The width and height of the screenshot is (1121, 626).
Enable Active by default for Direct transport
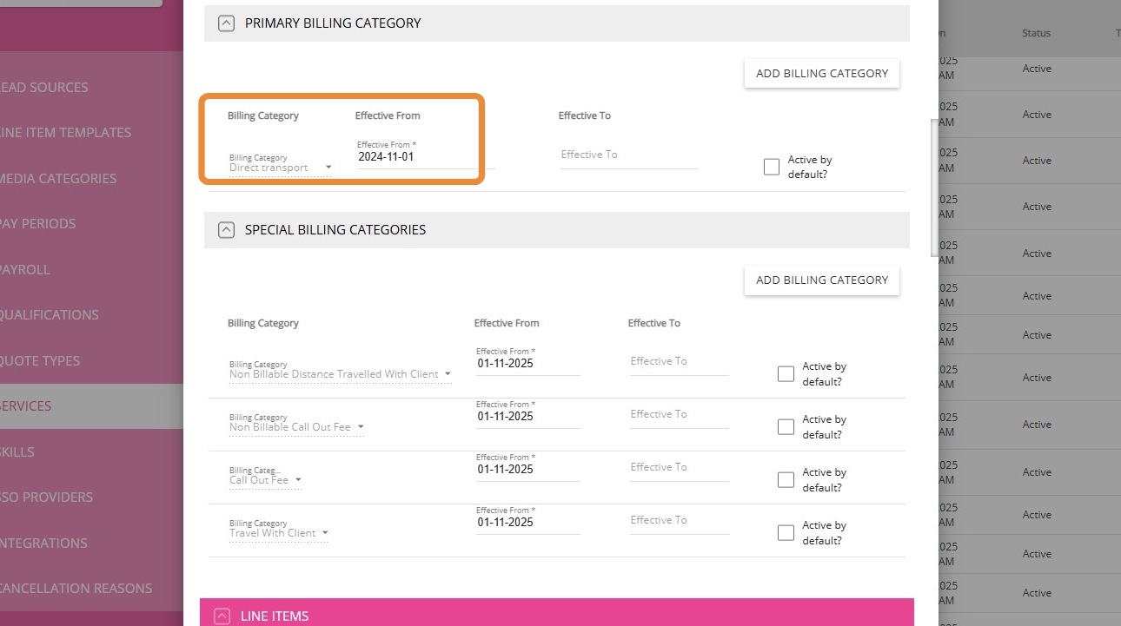click(772, 168)
